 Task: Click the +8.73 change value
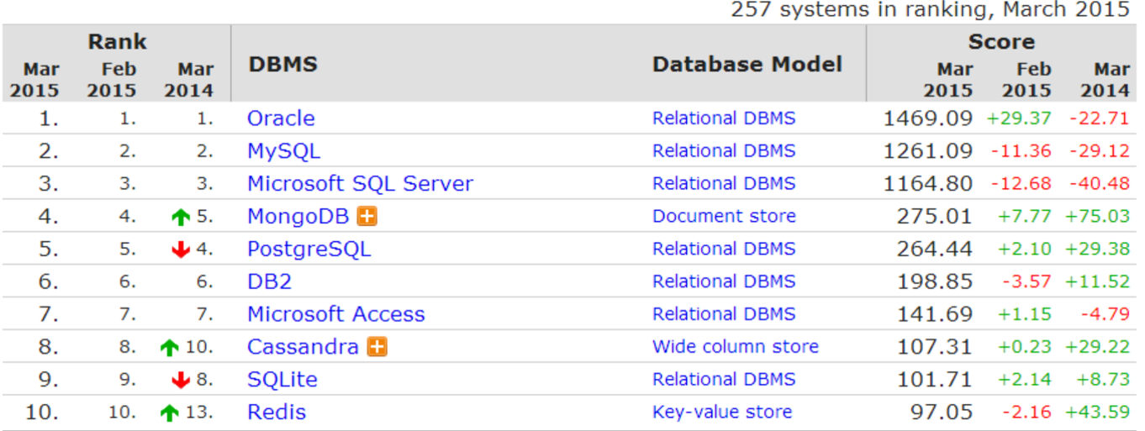1102,379
